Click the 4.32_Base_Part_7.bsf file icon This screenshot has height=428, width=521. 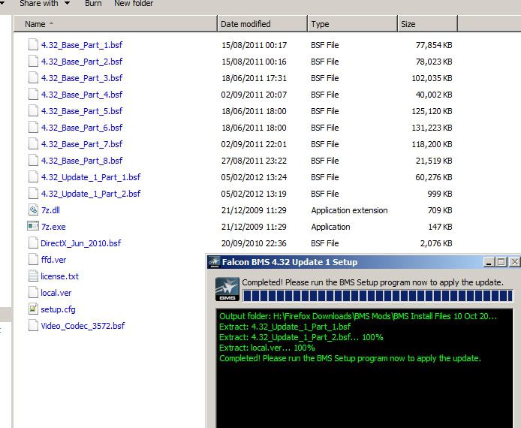(33, 144)
